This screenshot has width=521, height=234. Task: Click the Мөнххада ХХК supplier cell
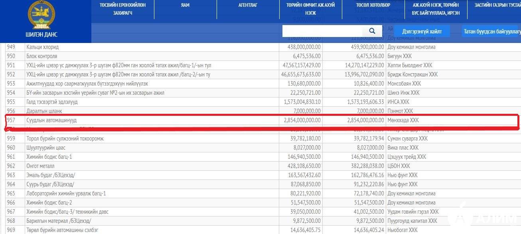click(403, 120)
